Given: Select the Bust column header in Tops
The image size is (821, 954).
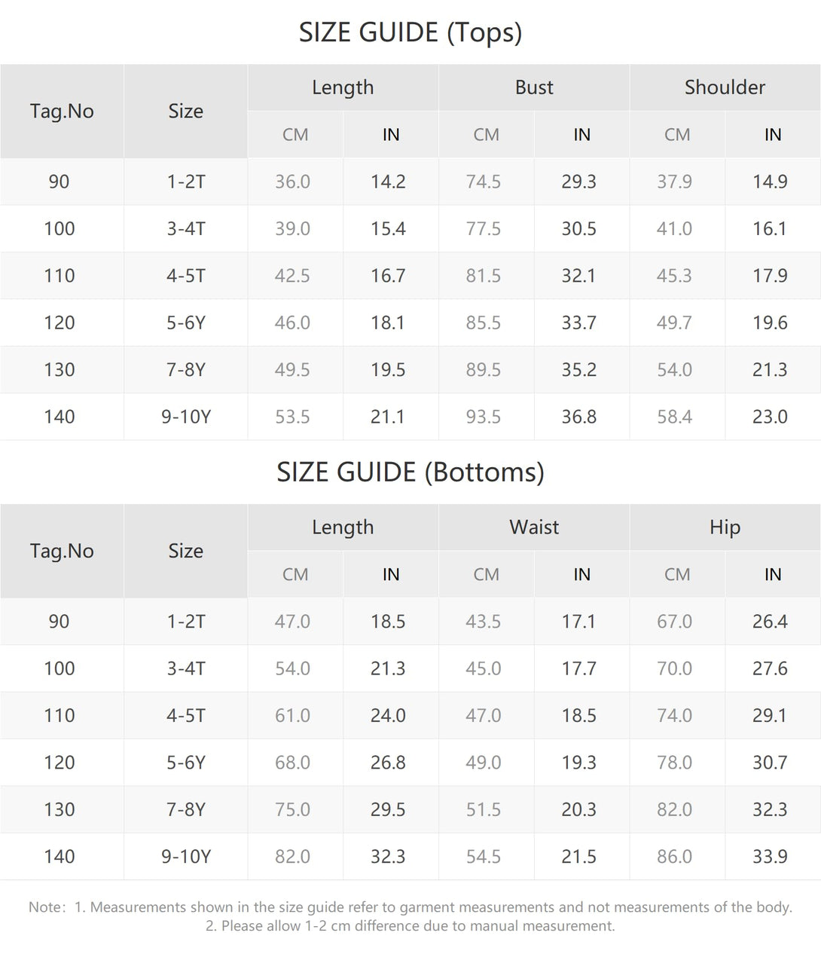Looking at the screenshot, I should click(x=534, y=87).
